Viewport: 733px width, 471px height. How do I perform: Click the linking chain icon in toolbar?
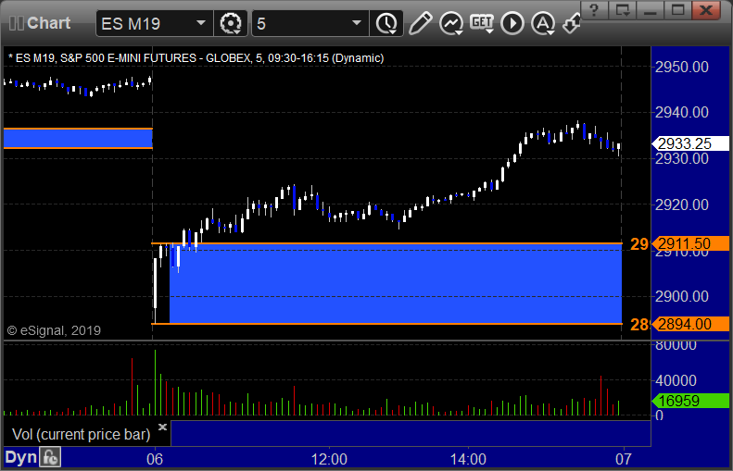[x=571, y=23]
